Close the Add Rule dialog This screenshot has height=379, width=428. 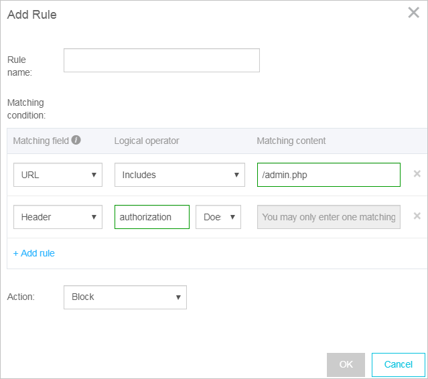(x=413, y=13)
